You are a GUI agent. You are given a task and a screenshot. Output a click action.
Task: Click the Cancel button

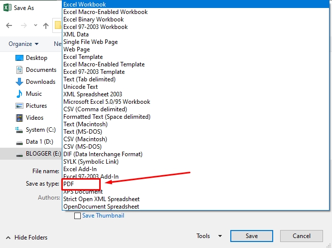click(302, 236)
